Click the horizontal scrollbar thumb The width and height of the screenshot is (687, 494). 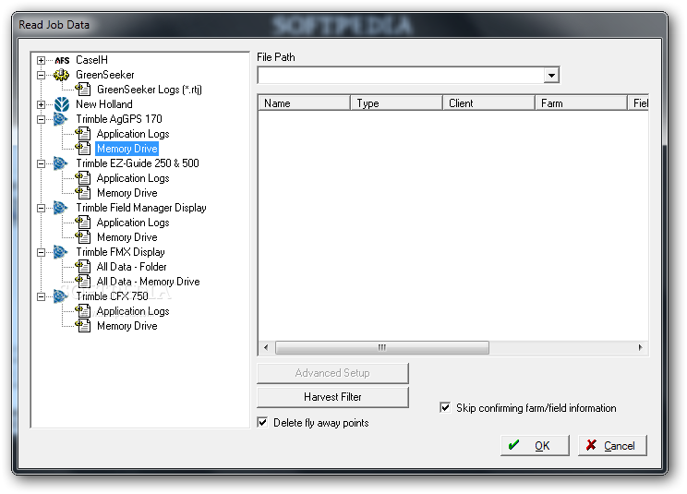pyautogui.click(x=382, y=348)
